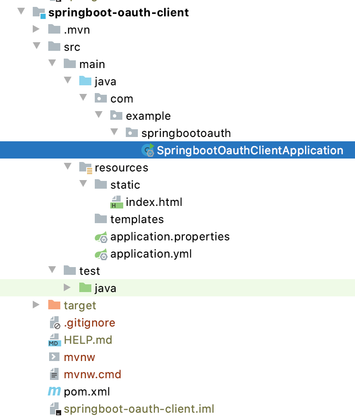Click the Markdown icon beside HELP.md
The width and height of the screenshot is (355, 417).
coord(54,340)
